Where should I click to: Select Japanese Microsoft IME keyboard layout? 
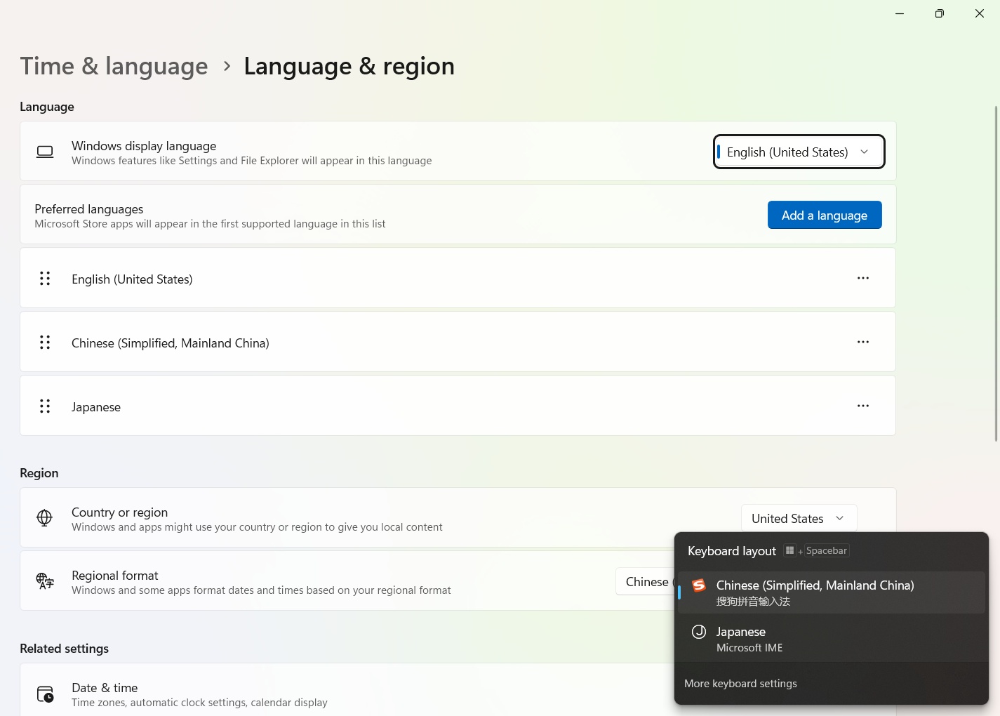(832, 639)
